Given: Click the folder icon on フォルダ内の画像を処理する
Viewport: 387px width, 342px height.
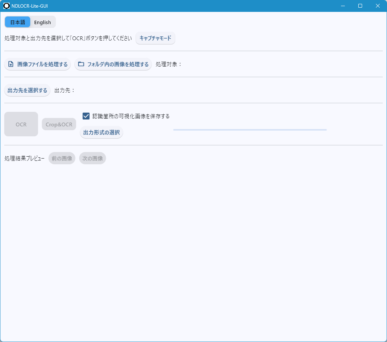Looking at the screenshot, I should pyautogui.click(x=81, y=64).
